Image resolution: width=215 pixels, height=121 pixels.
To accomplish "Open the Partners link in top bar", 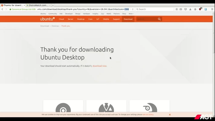I will 117,14.
